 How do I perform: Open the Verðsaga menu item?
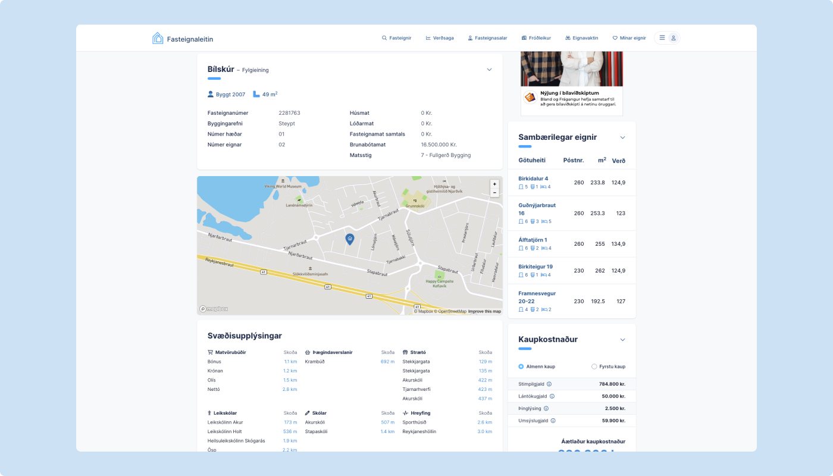pyautogui.click(x=440, y=38)
